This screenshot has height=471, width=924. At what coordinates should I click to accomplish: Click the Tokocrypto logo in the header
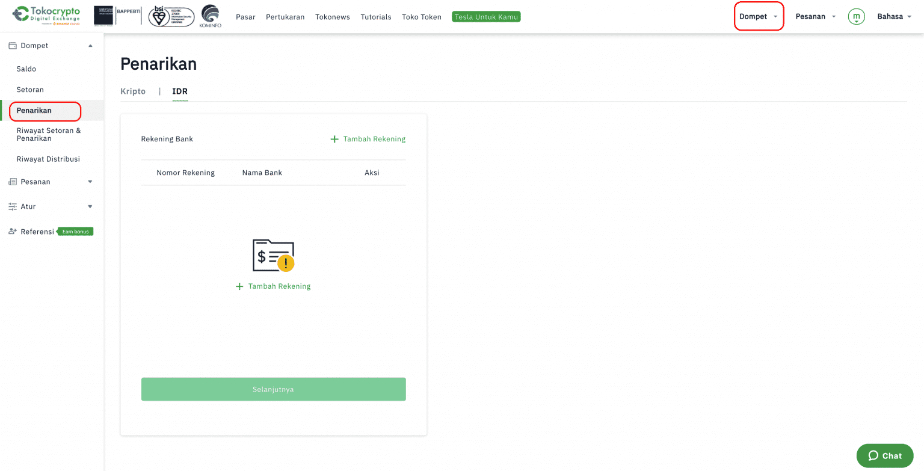click(x=46, y=16)
